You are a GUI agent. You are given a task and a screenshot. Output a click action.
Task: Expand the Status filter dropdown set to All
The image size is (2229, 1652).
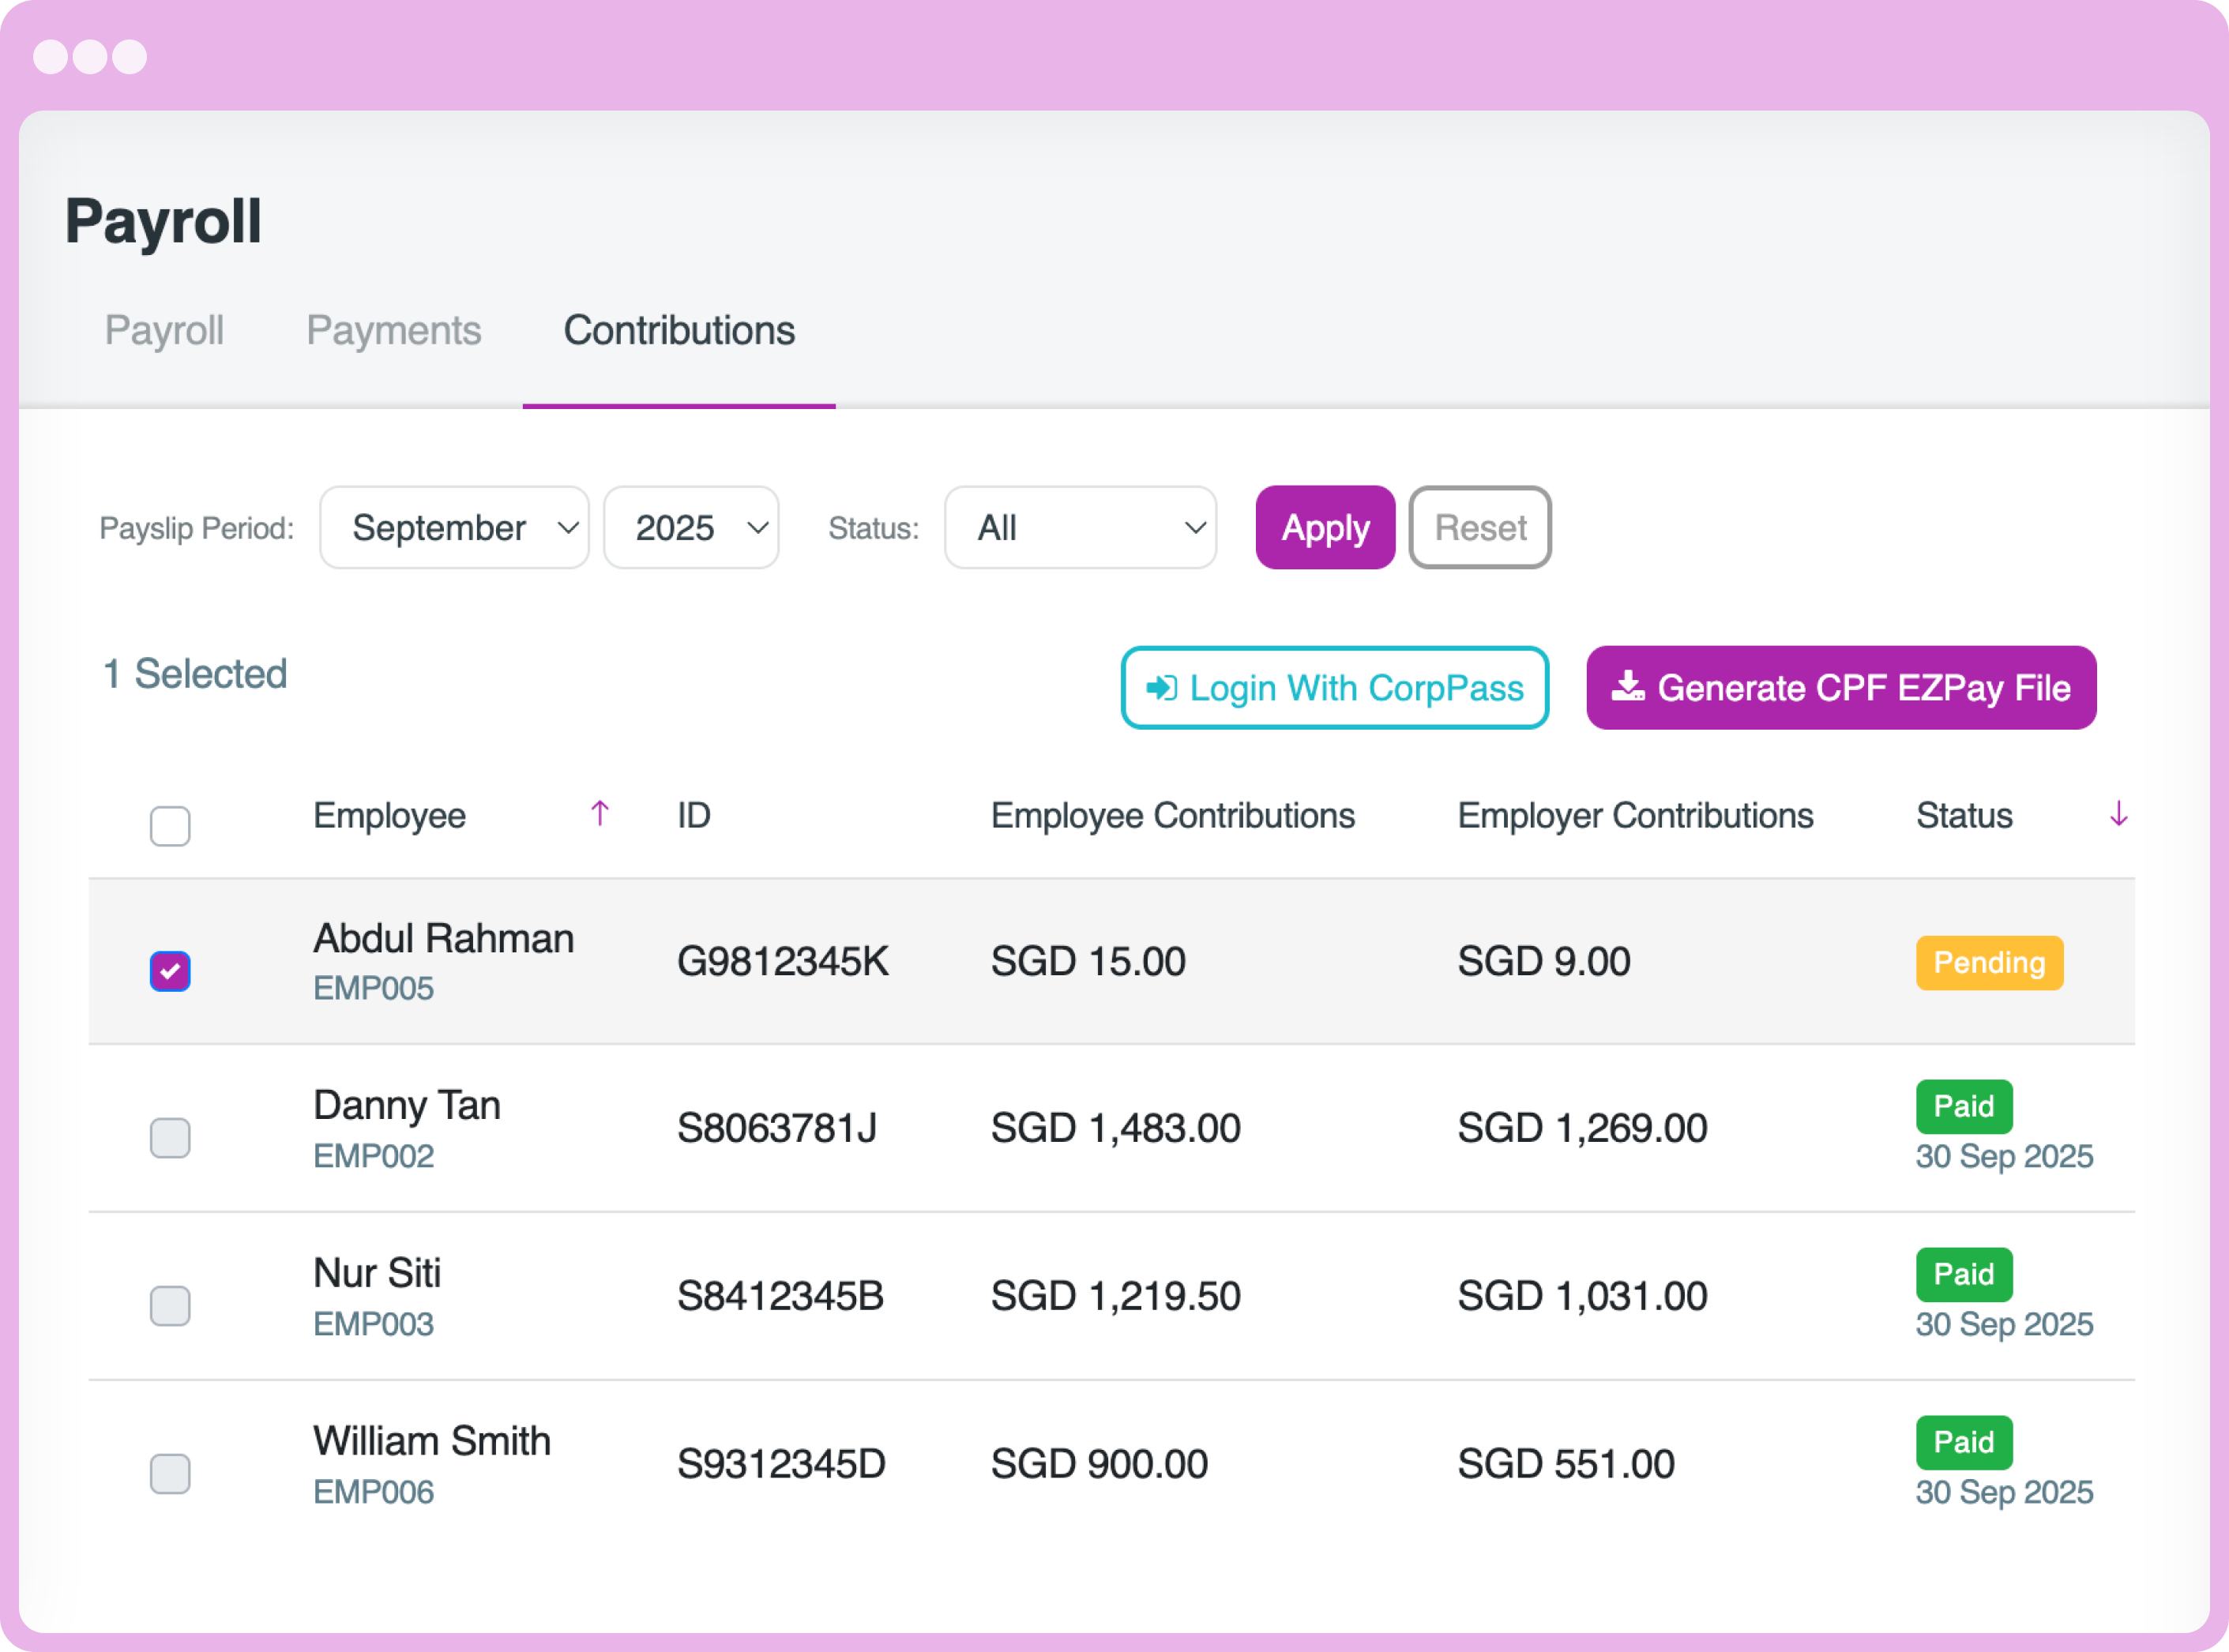point(1080,527)
